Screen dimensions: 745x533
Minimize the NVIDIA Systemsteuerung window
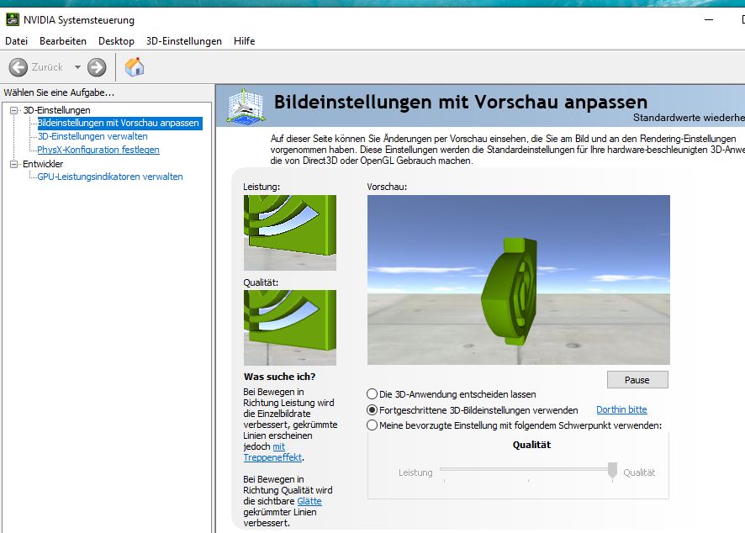[709, 20]
